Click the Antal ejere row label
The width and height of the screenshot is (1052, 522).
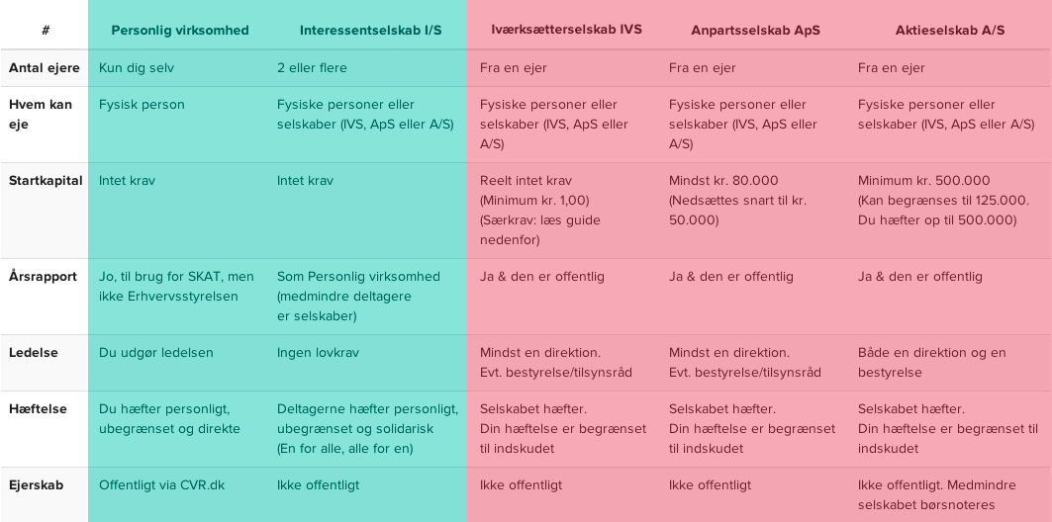(45, 67)
